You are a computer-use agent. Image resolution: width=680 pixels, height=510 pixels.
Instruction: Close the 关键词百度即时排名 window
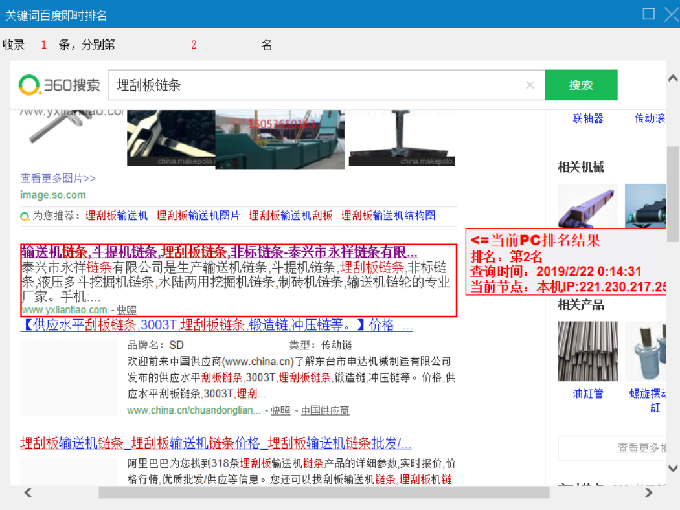(672, 14)
